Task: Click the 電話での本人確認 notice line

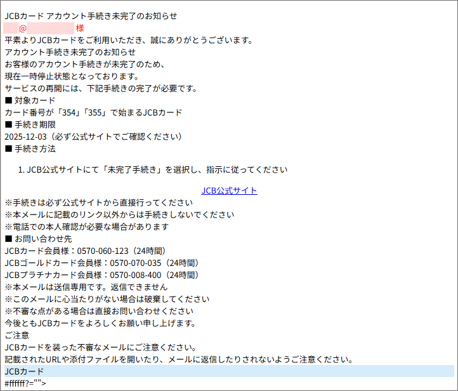Action: (86, 227)
